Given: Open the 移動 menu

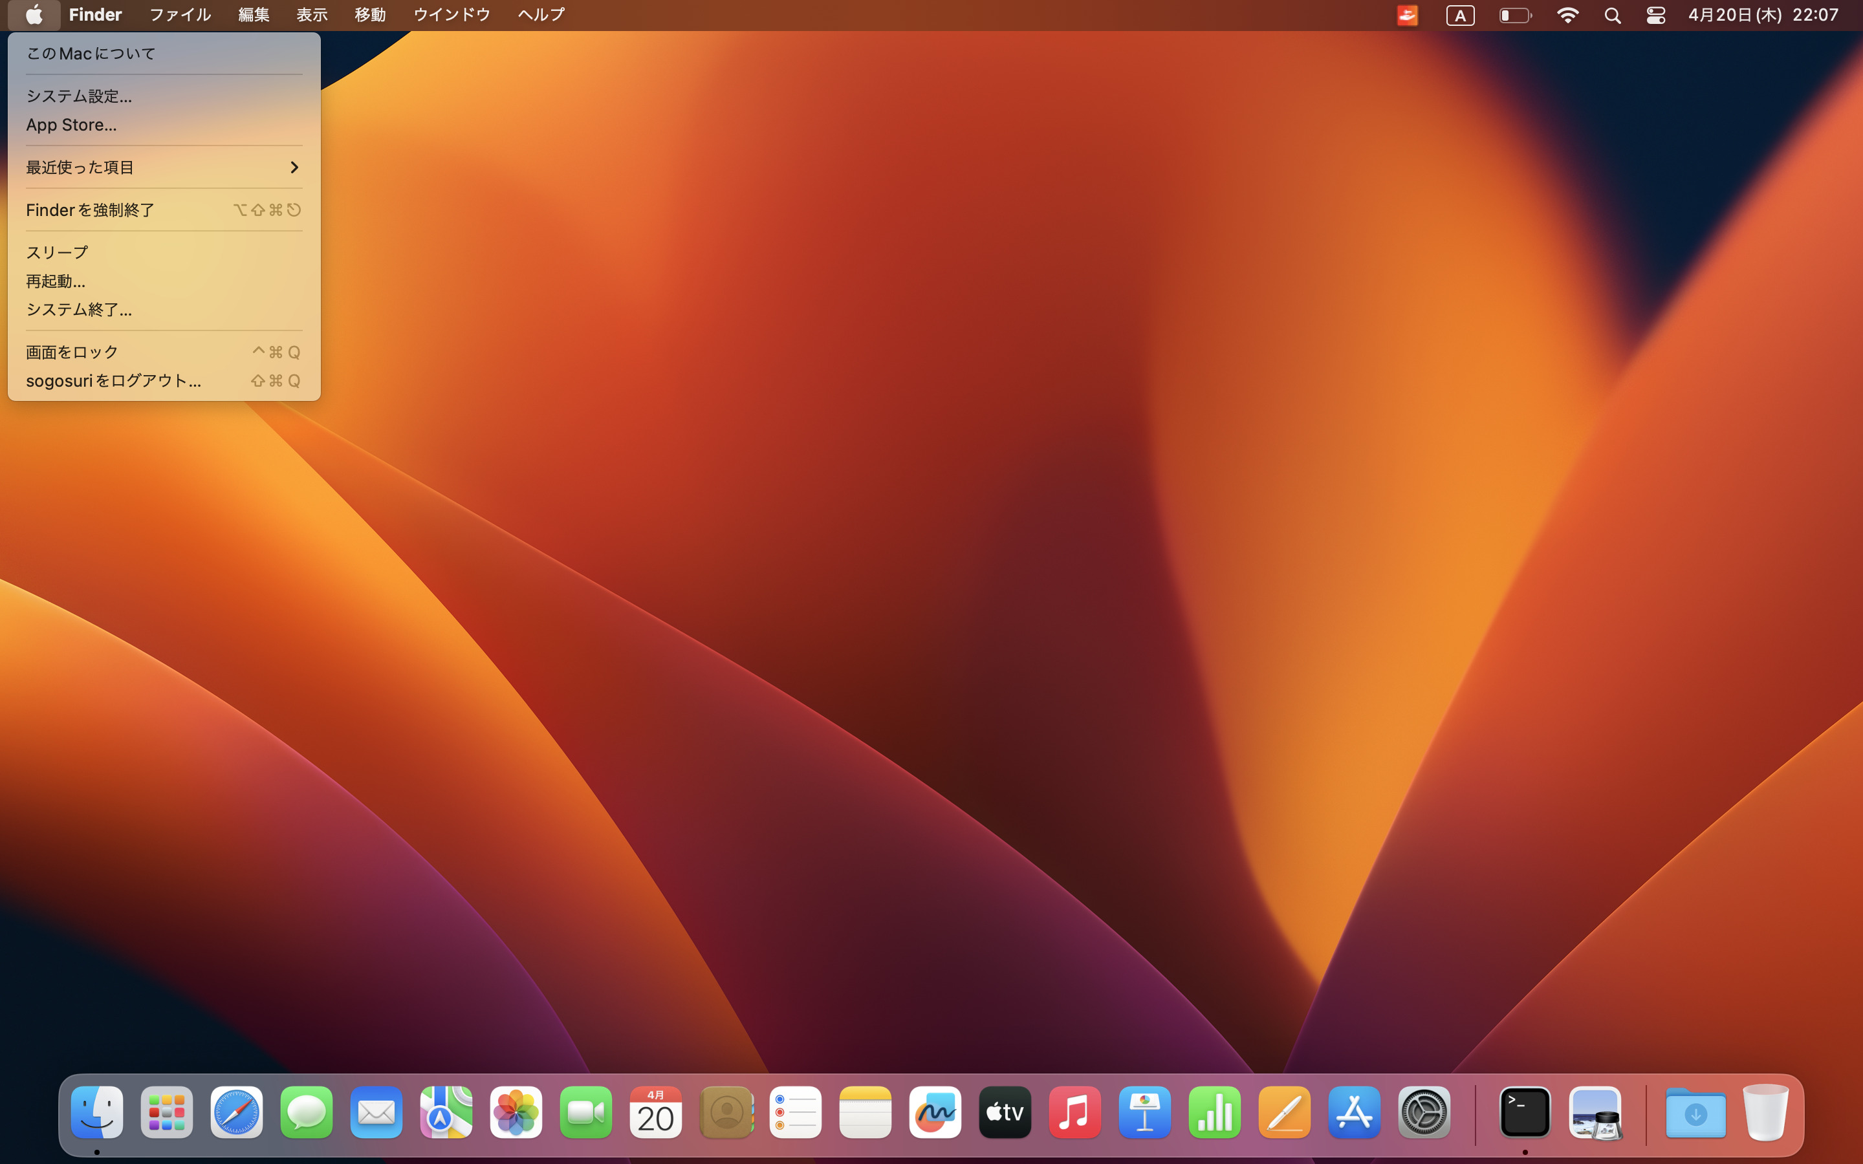Looking at the screenshot, I should (370, 15).
